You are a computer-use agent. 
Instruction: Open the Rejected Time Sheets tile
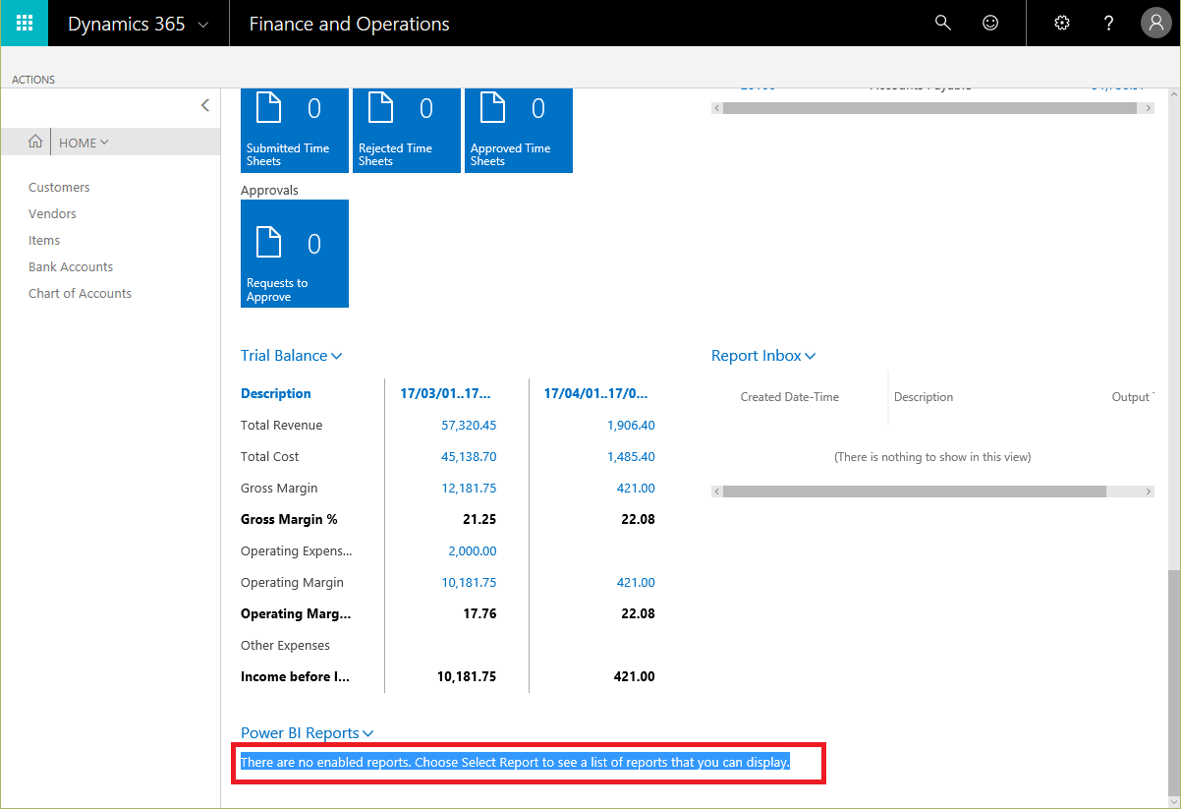[x=407, y=130]
